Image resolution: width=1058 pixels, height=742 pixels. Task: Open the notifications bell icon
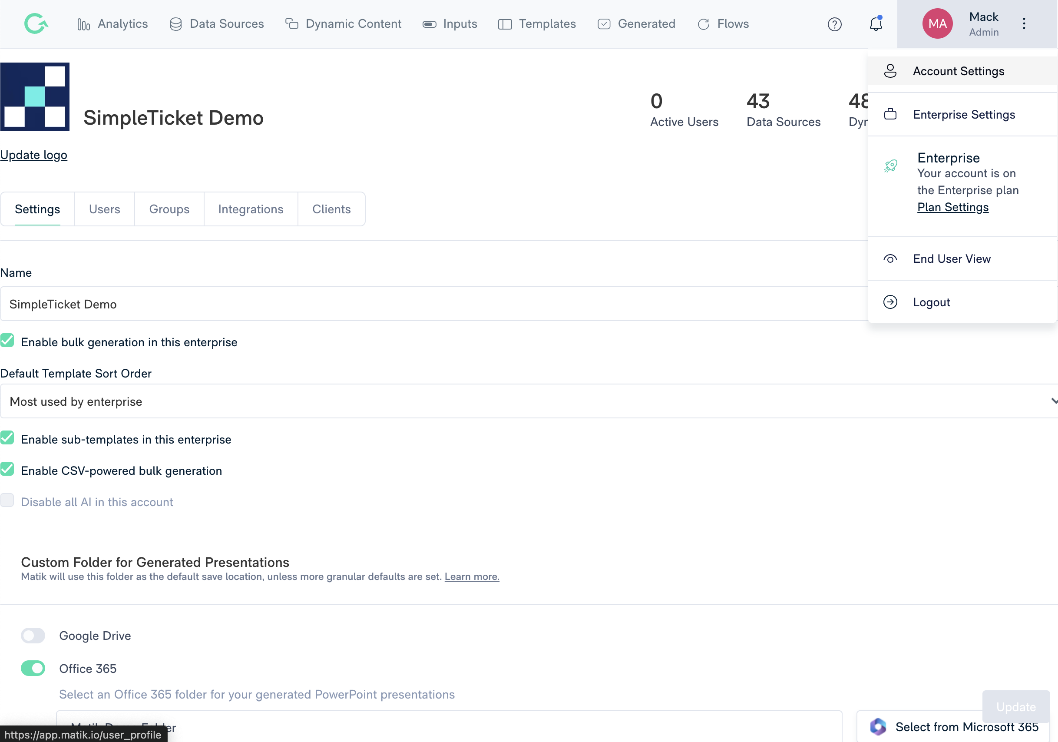(876, 24)
